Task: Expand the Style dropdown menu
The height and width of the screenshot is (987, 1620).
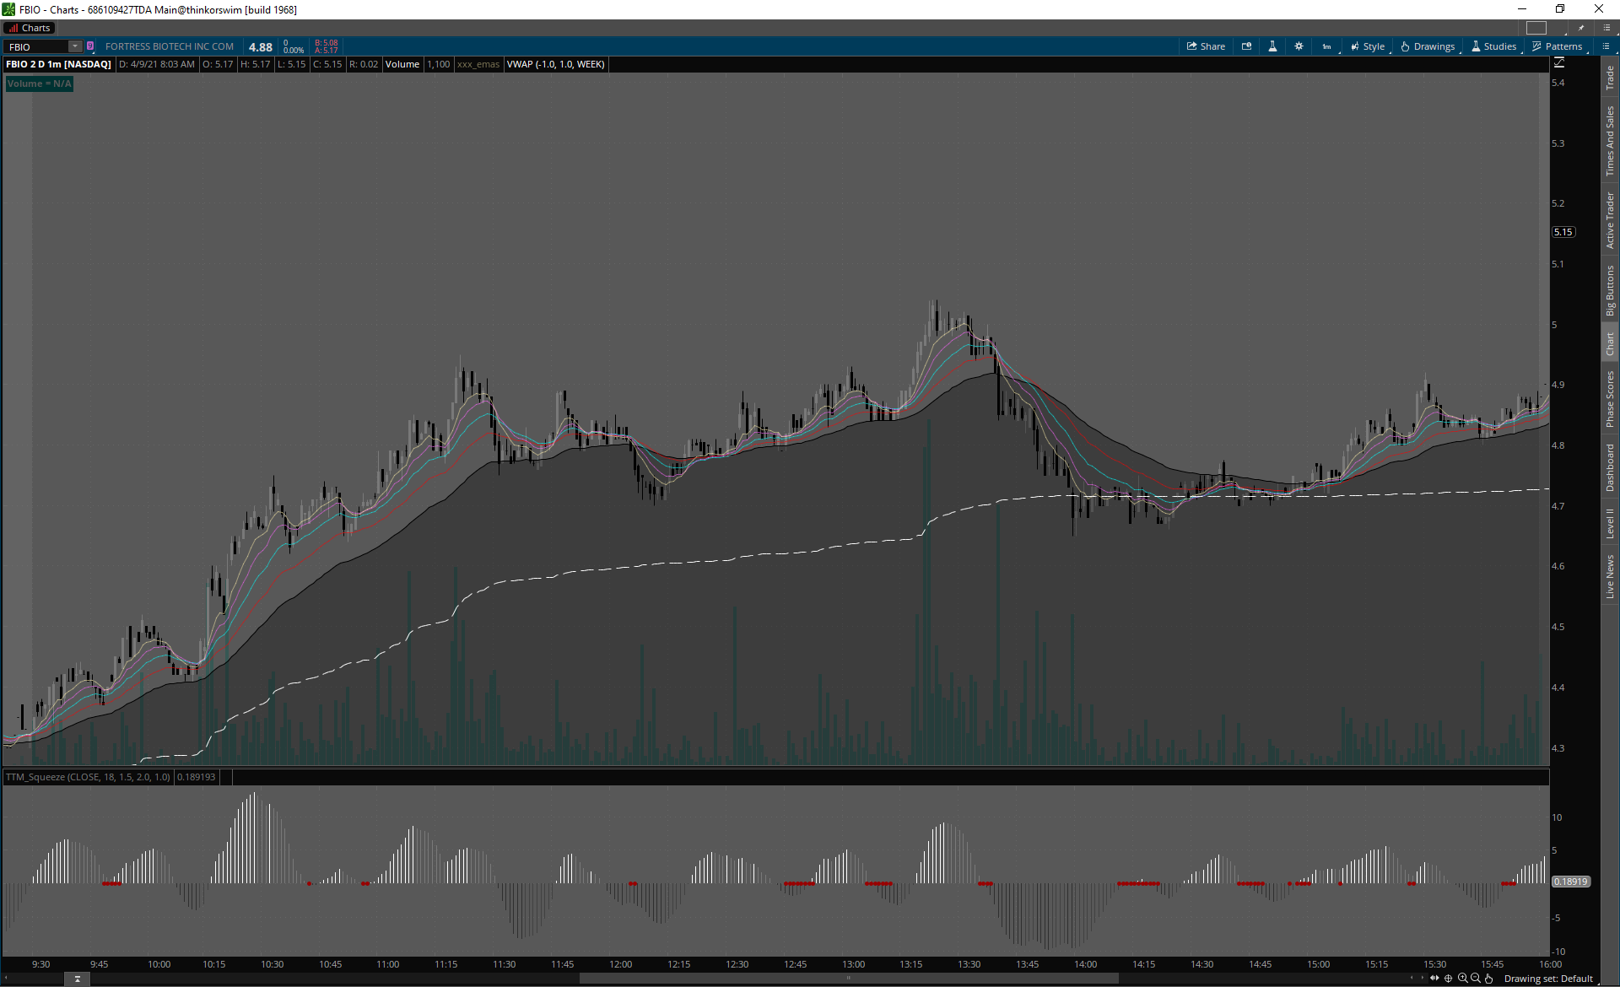Action: click(1368, 46)
